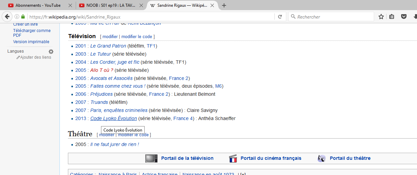Open Version imprimable sidebar link
This screenshot has height=175, width=417.
click(31, 42)
